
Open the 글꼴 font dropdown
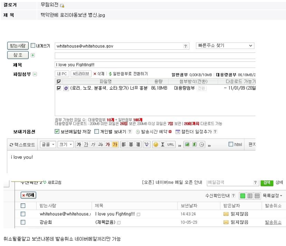coord(48,144)
